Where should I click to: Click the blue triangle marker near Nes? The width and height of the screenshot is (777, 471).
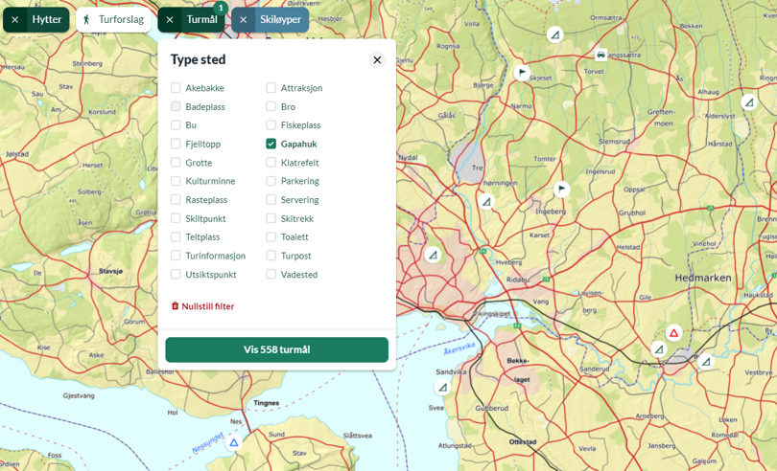[x=234, y=442]
